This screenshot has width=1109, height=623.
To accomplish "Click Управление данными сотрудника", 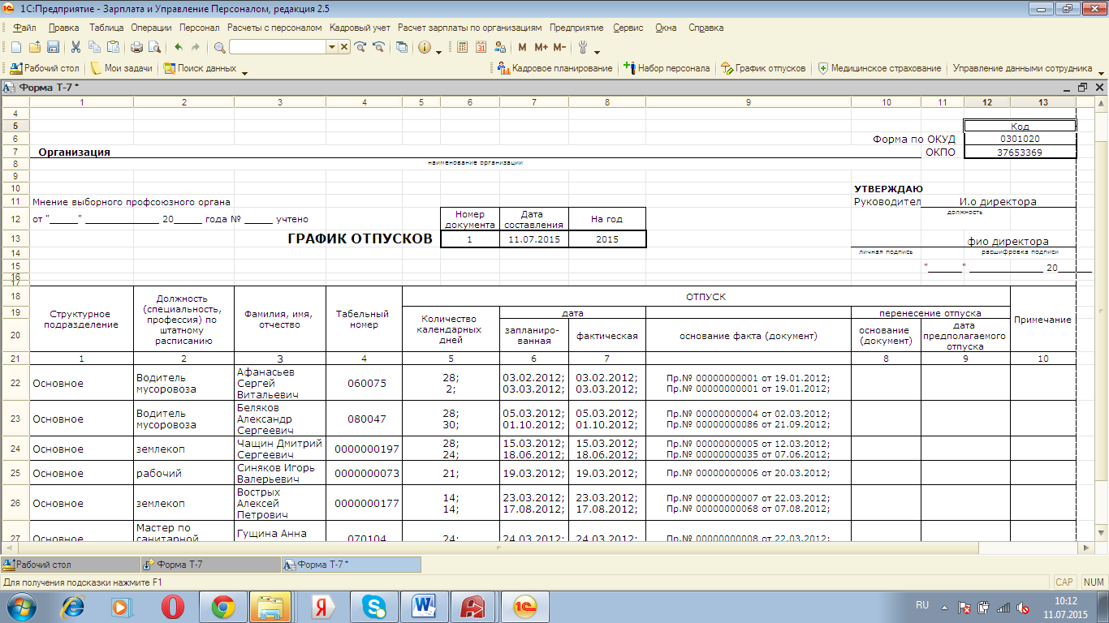I will (x=1022, y=68).
